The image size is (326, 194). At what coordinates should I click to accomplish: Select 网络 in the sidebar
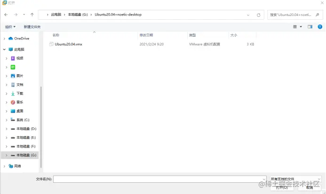(17, 166)
